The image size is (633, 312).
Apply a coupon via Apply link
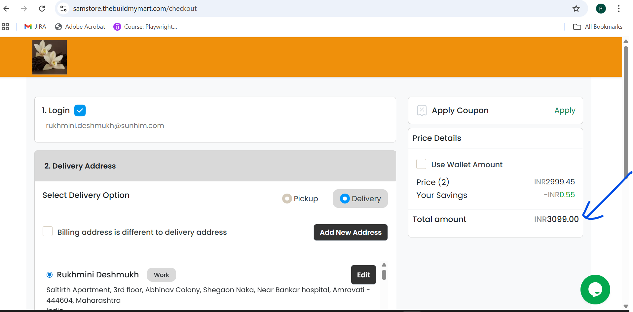[565, 110]
